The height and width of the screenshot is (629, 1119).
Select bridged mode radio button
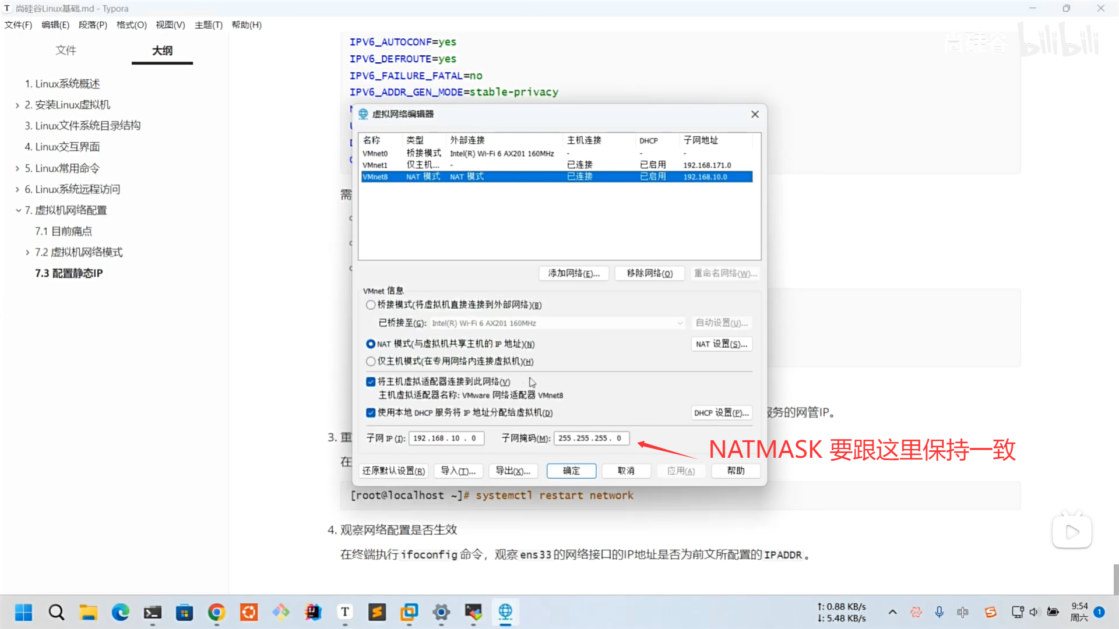pos(371,305)
